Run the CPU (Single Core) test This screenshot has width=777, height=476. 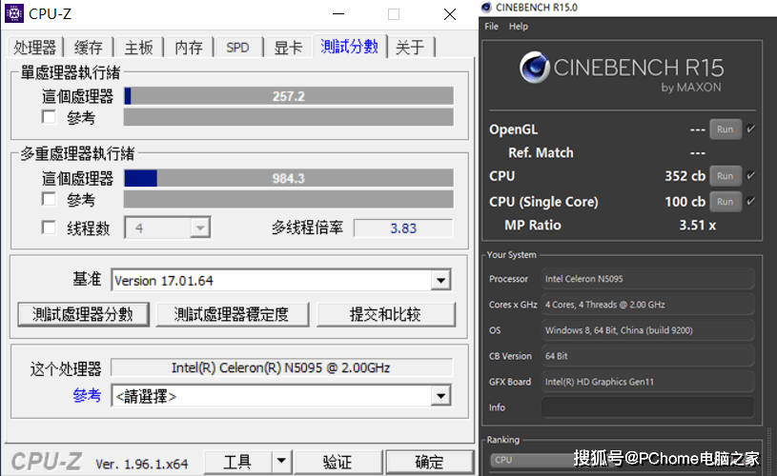(x=725, y=202)
